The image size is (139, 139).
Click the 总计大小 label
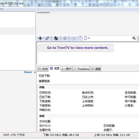tap(45, 125)
